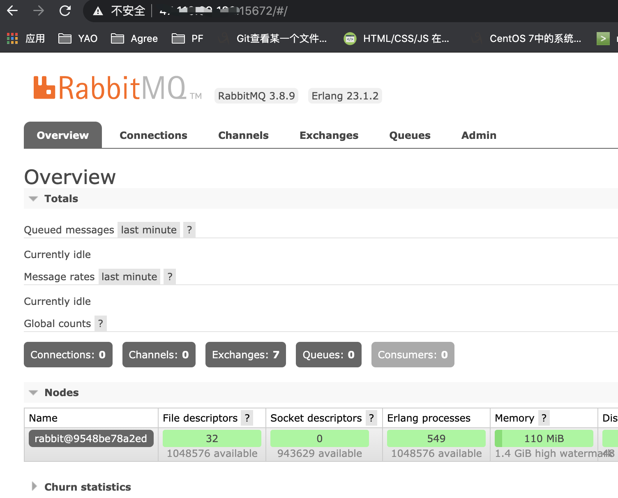This screenshot has height=498, width=618.
Task: Switch to the Exchanges tab
Action: [x=329, y=135]
